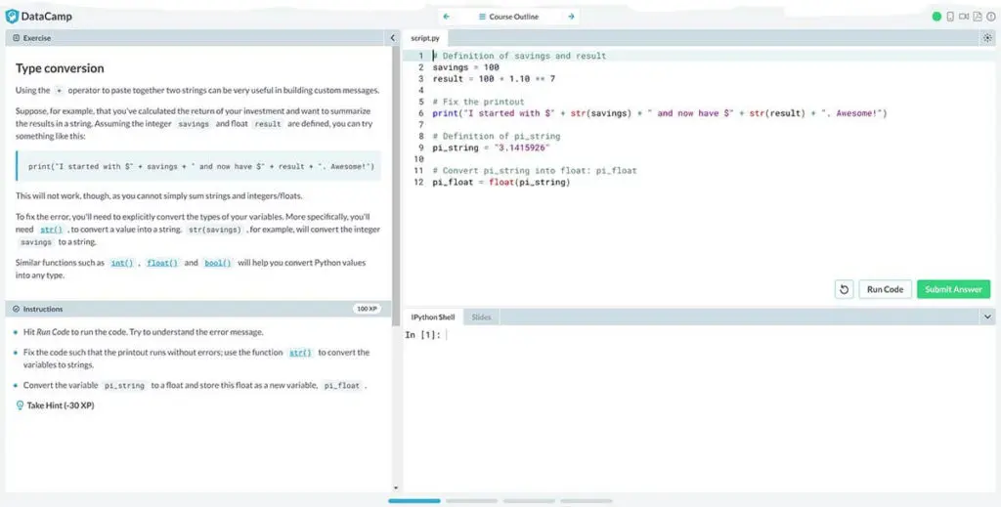This screenshot has width=1001, height=507.
Task: Click the 100 XP badge
Action: tap(367, 309)
